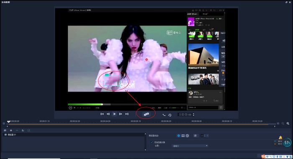Screen dimensions: 293x159
Task: Zoom out the tracking timeline
Action: point(283,123)
